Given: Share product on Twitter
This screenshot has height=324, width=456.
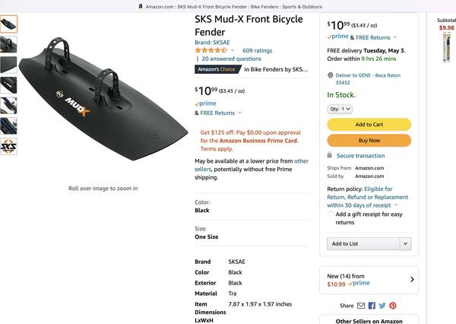Looking at the screenshot, I should (382, 305).
